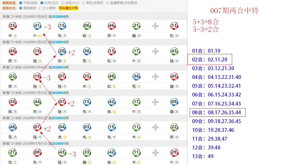Click the plus sign in draw 2026004
The image size is (292, 165).
pyautogui.click(x=155, y=77)
